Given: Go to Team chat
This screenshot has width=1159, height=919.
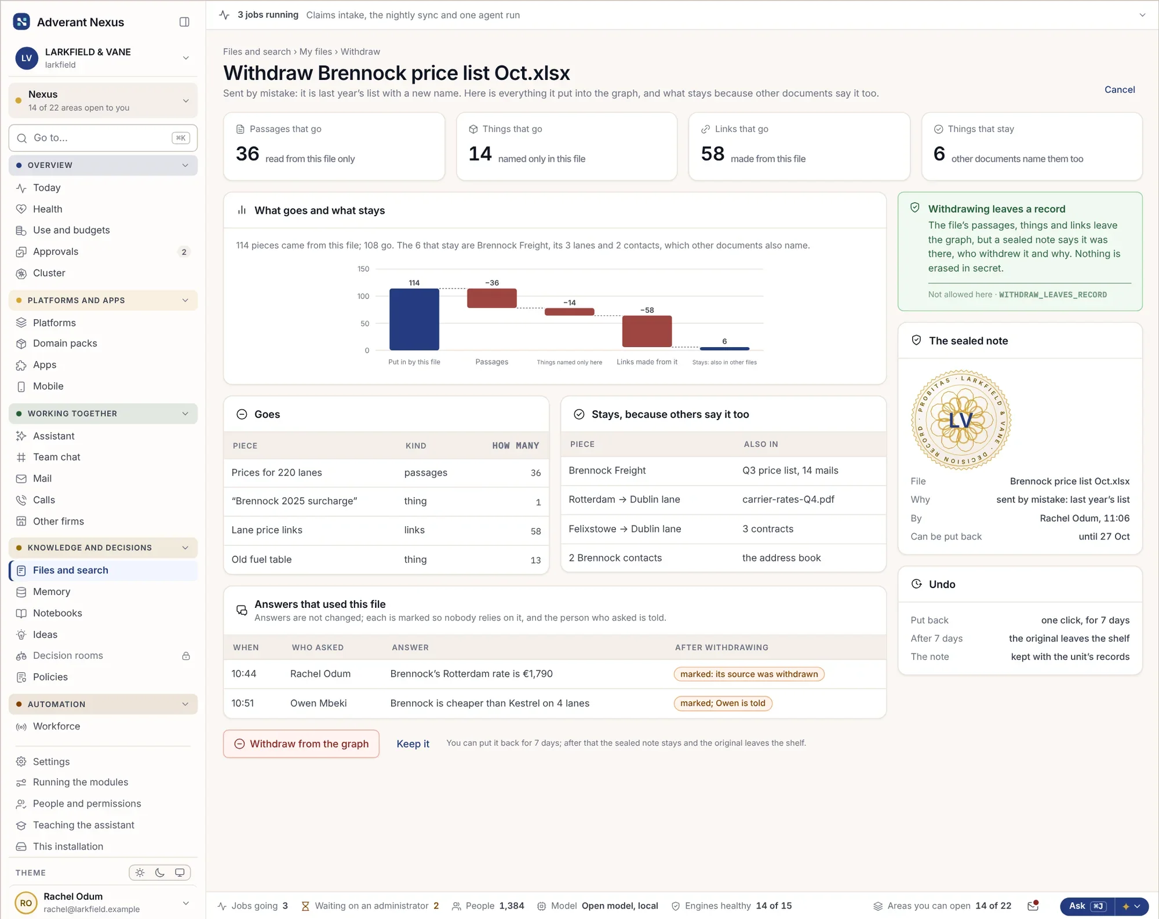Looking at the screenshot, I should coord(103,457).
